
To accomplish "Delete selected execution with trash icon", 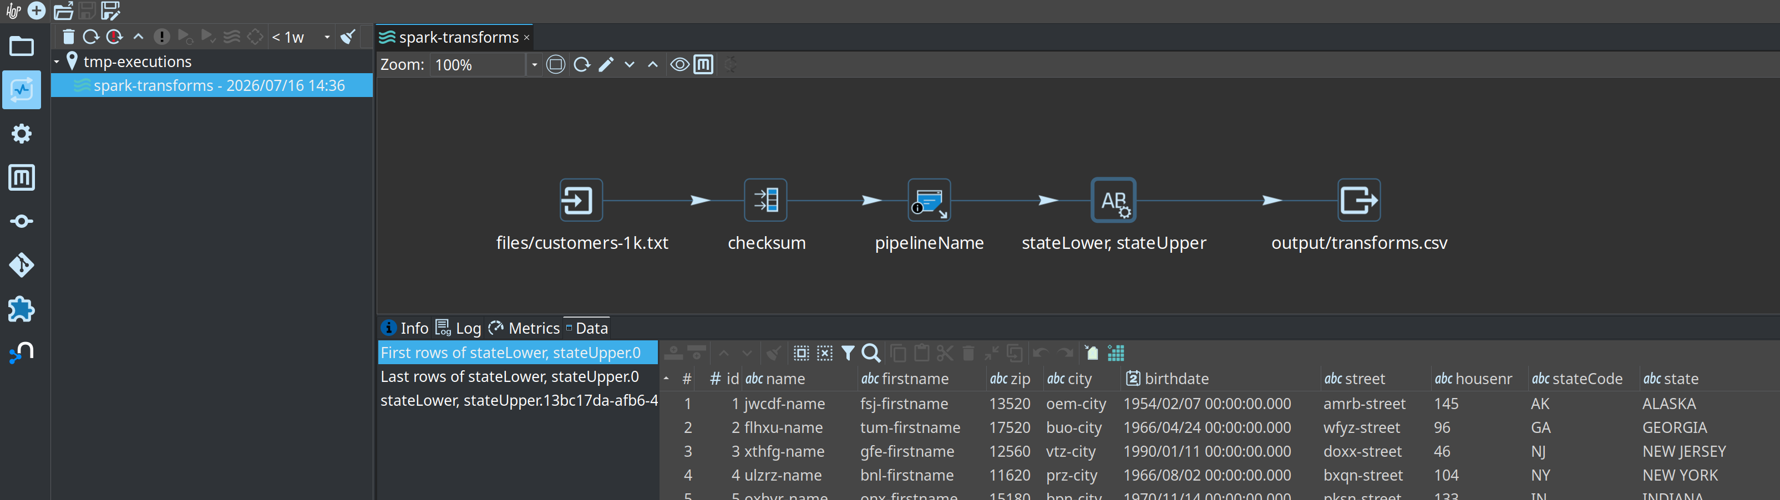I will point(68,37).
